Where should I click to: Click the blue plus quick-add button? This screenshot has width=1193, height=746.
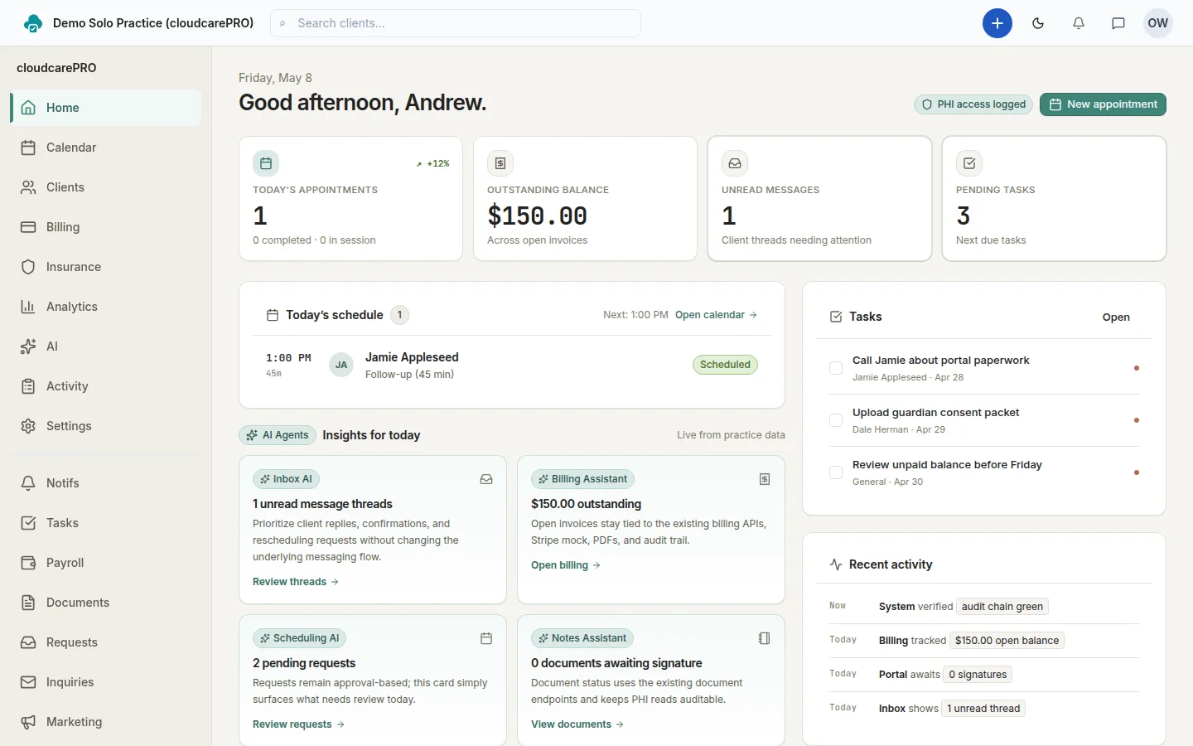click(x=997, y=23)
